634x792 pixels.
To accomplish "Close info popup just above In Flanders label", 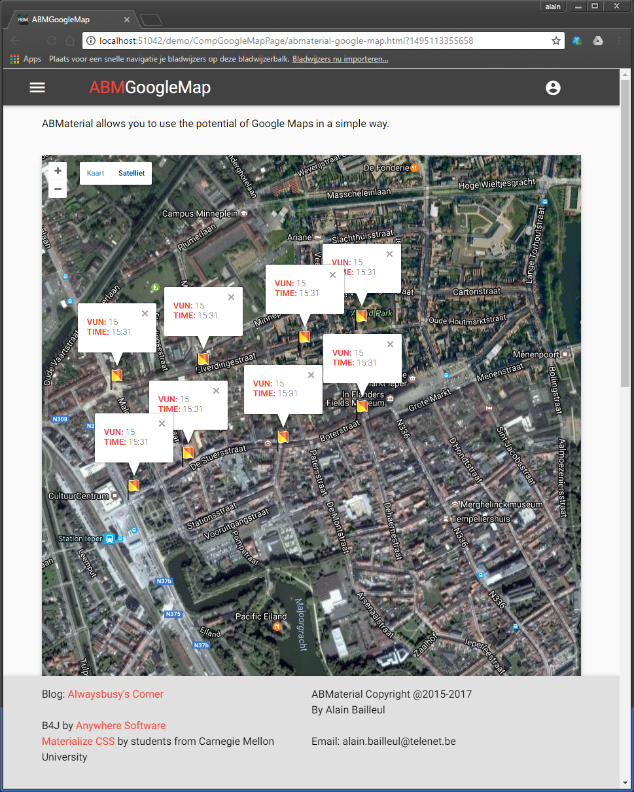I will [x=390, y=344].
